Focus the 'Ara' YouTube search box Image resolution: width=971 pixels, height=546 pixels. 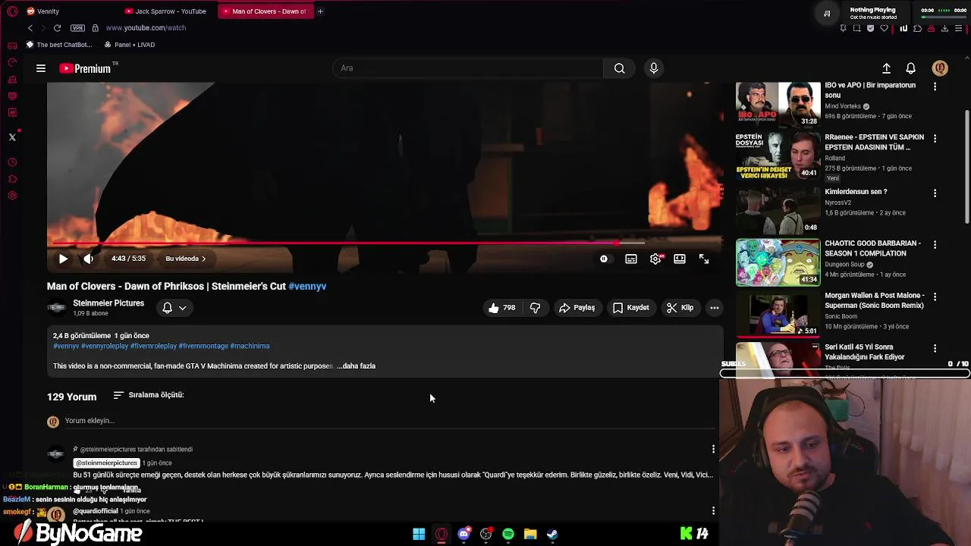[x=468, y=68]
